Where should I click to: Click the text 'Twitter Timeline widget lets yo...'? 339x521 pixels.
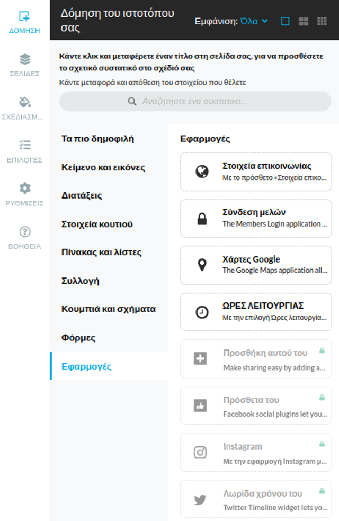point(275,508)
